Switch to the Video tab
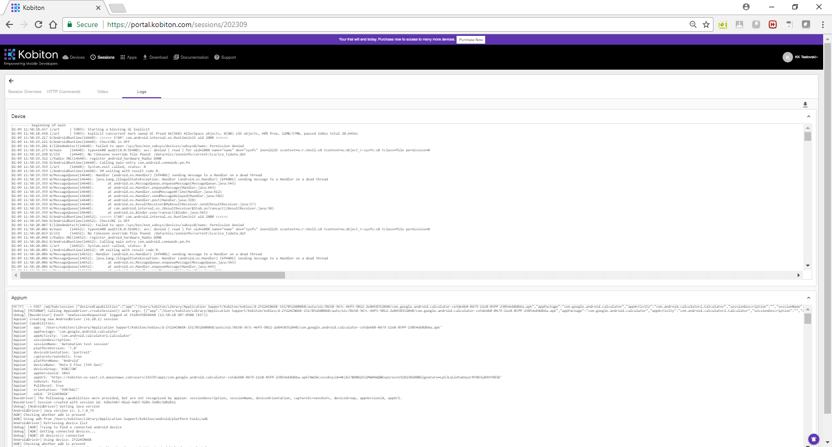Viewport: 832px width, 447px height. (103, 91)
